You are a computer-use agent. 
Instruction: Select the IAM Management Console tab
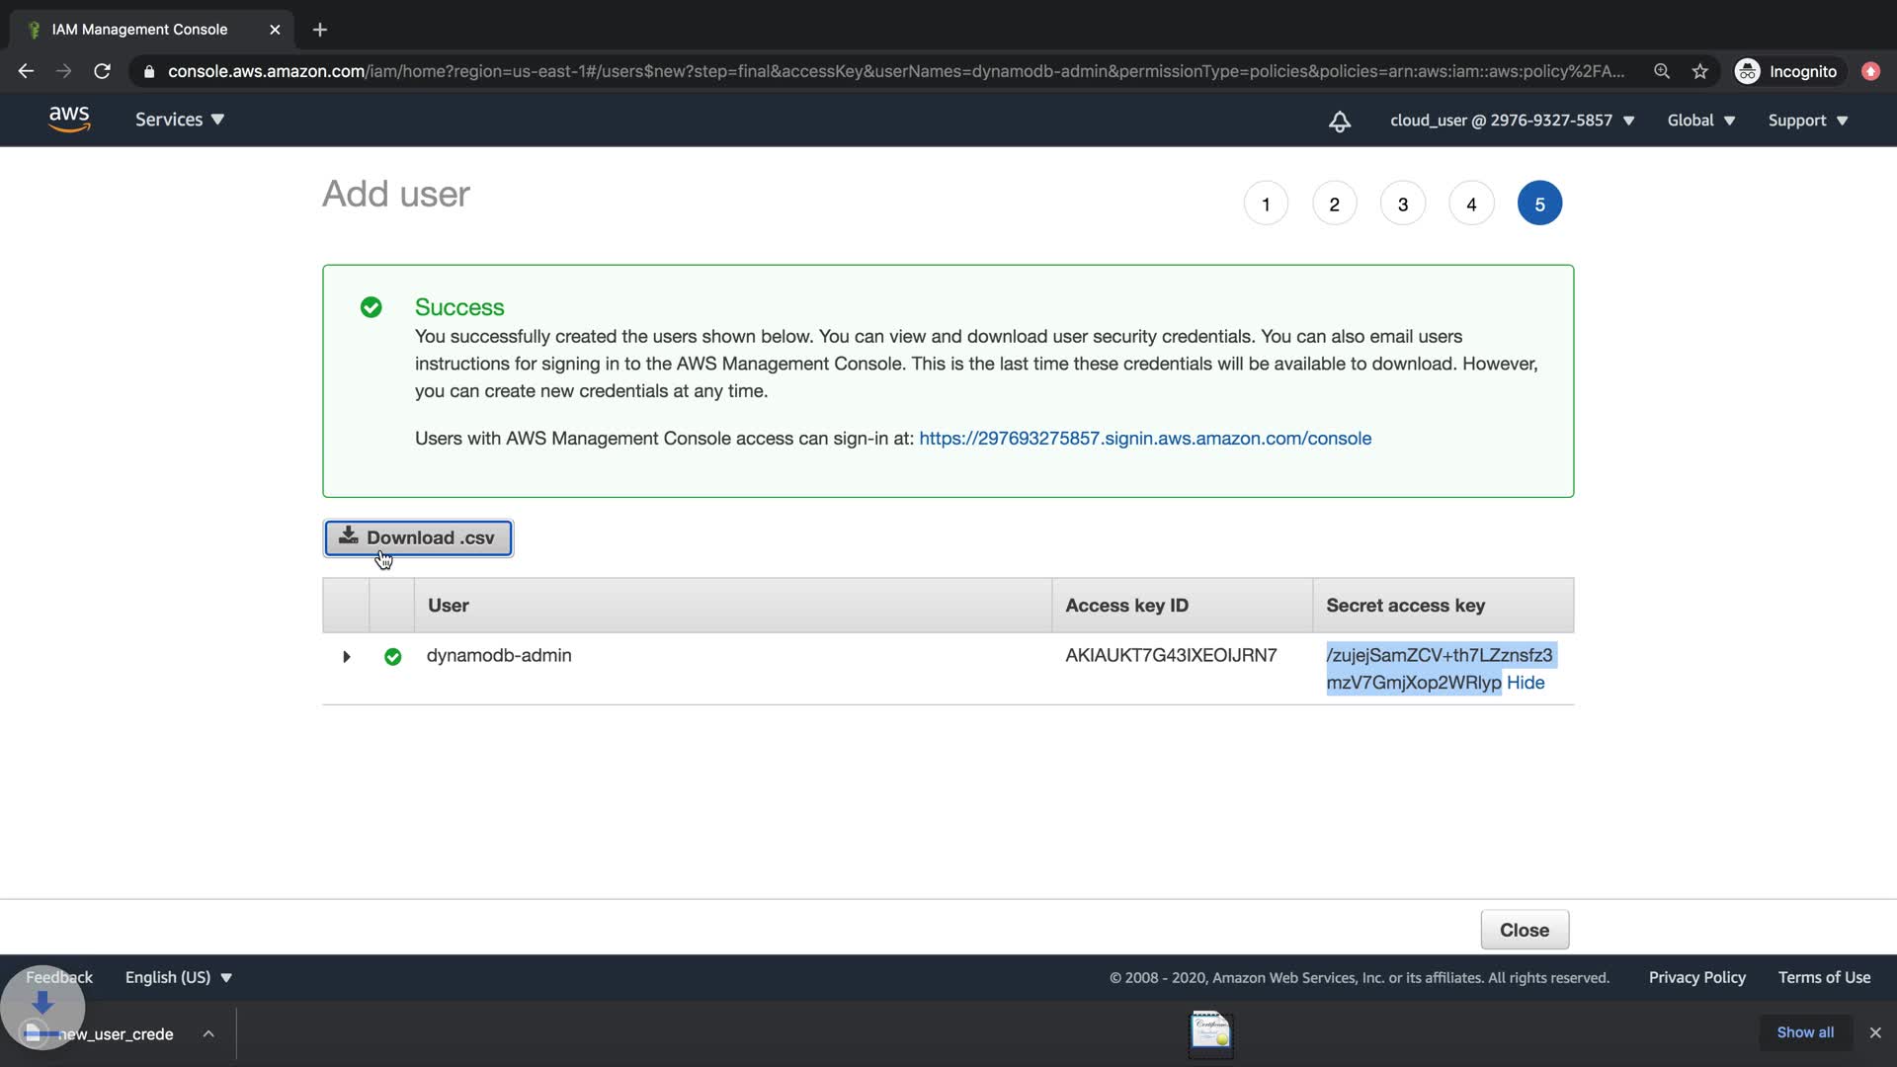(139, 30)
